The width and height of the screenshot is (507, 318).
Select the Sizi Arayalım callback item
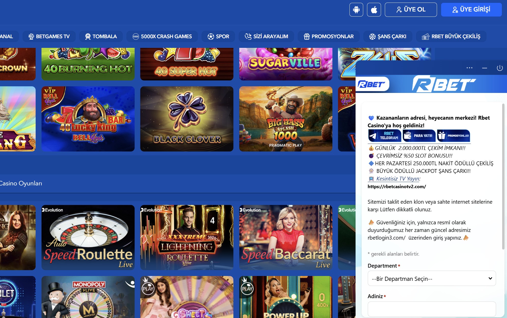tap(266, 36)
